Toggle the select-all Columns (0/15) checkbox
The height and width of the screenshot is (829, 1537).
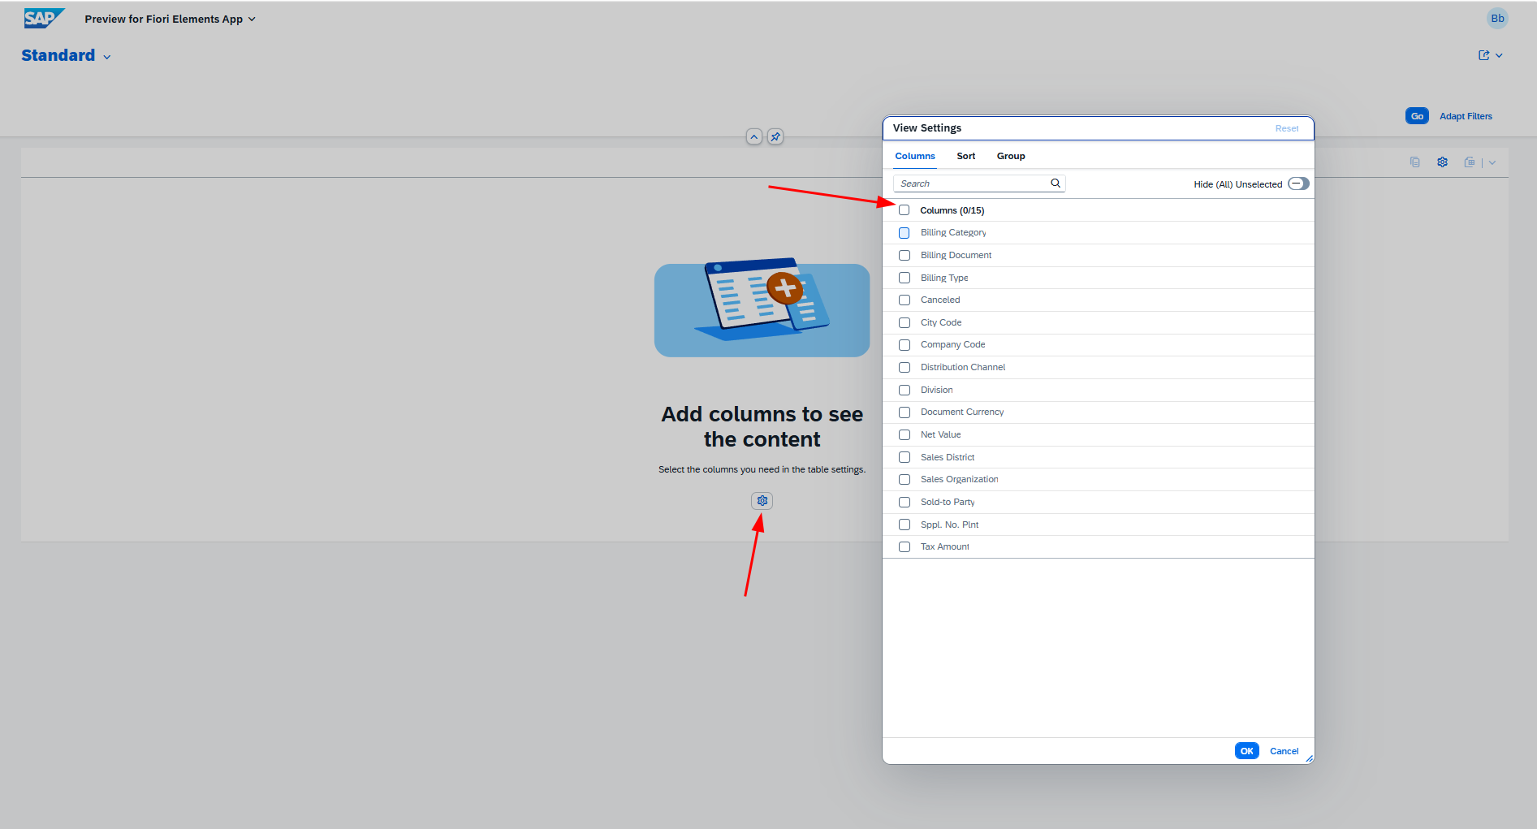click(x=904, y=210)
